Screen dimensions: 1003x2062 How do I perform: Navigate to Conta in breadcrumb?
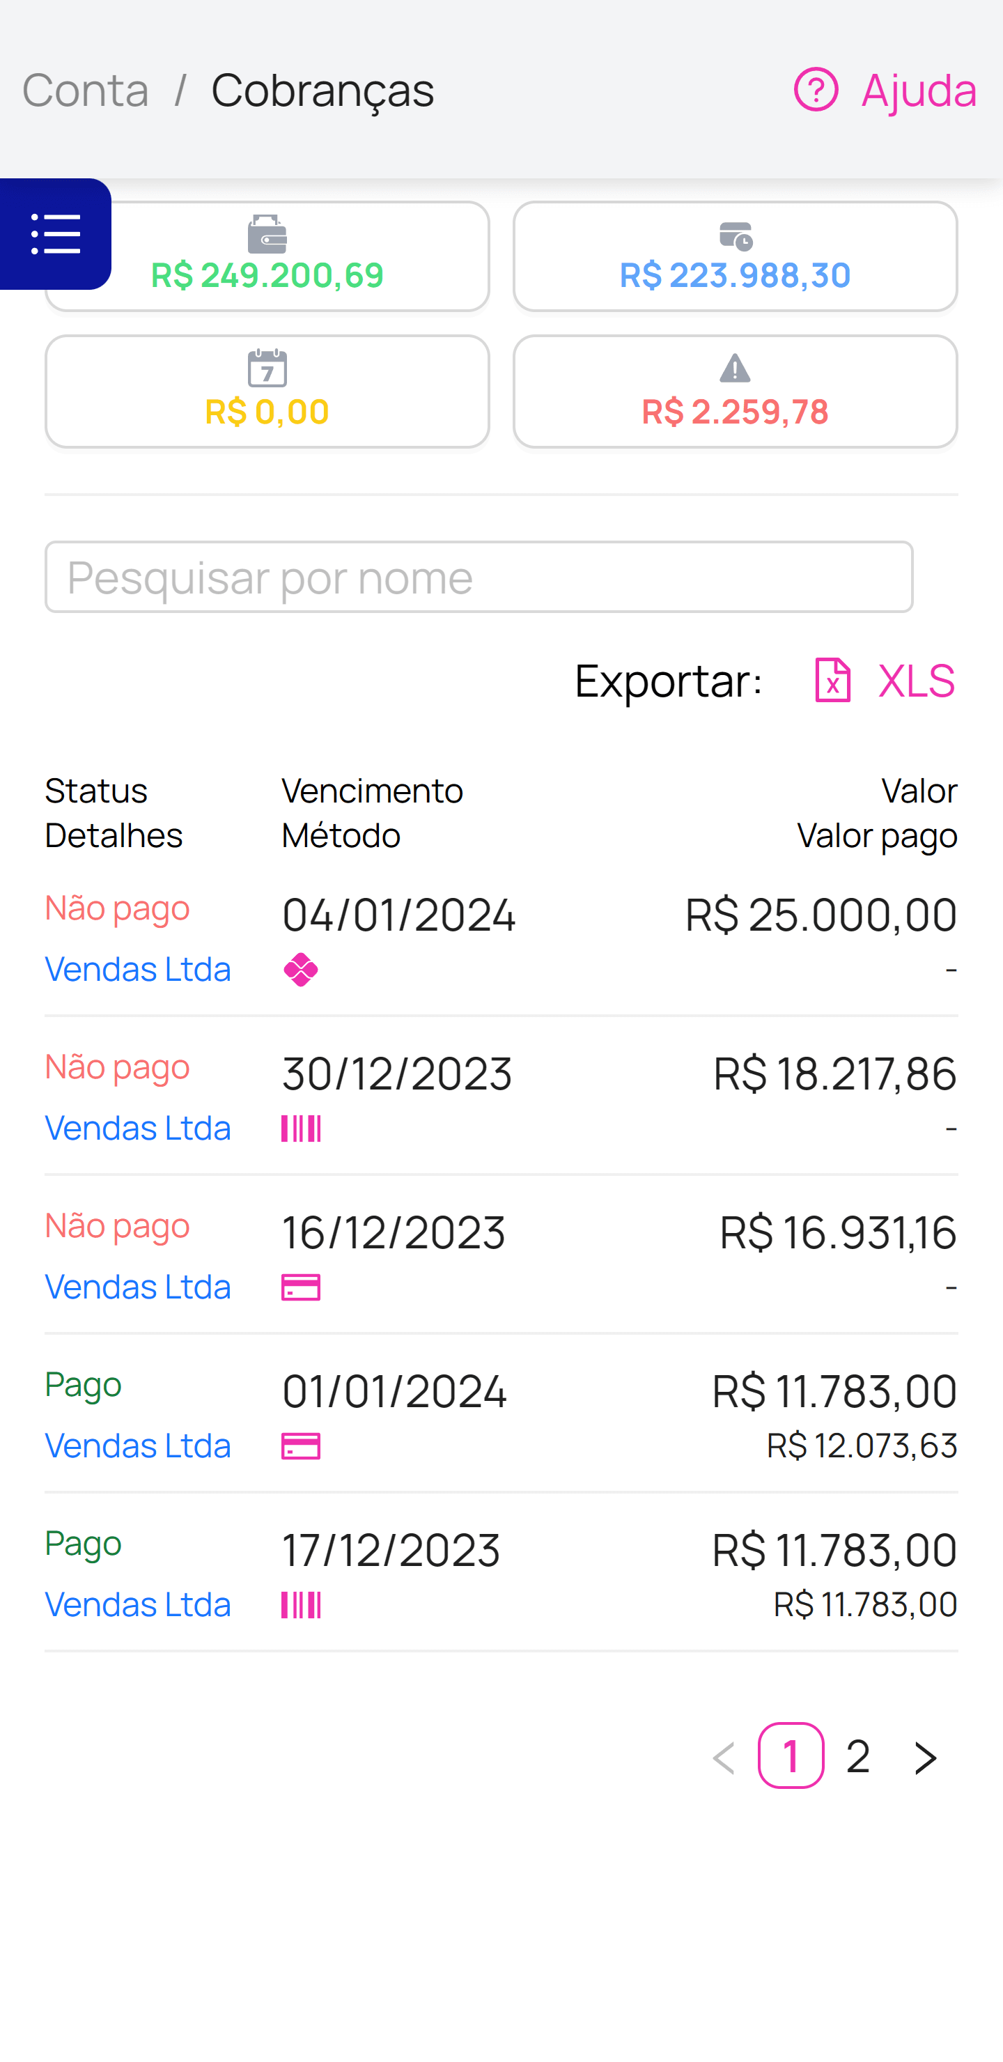click(86, 89)
